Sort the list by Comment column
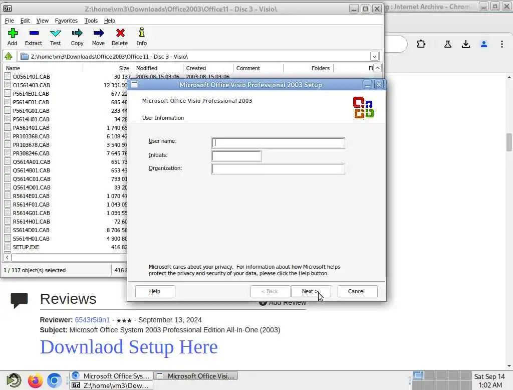 [x=259, y=68]
